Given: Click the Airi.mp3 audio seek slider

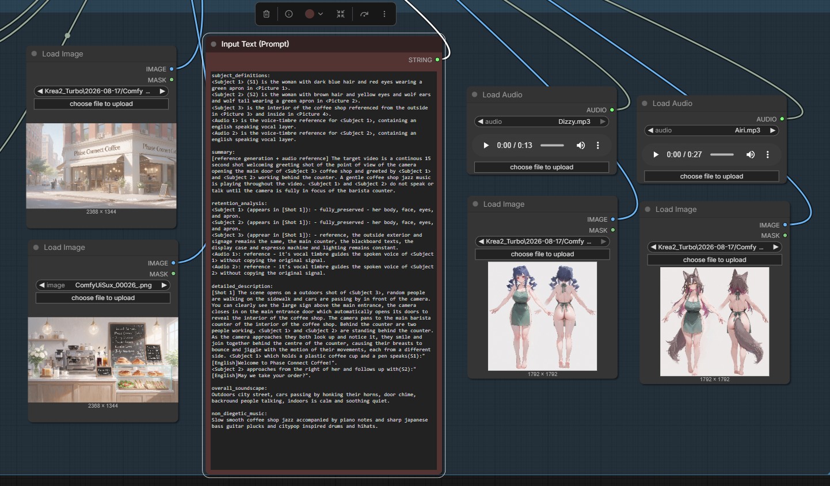Looking at the screenshot, I should coord(722,154).
